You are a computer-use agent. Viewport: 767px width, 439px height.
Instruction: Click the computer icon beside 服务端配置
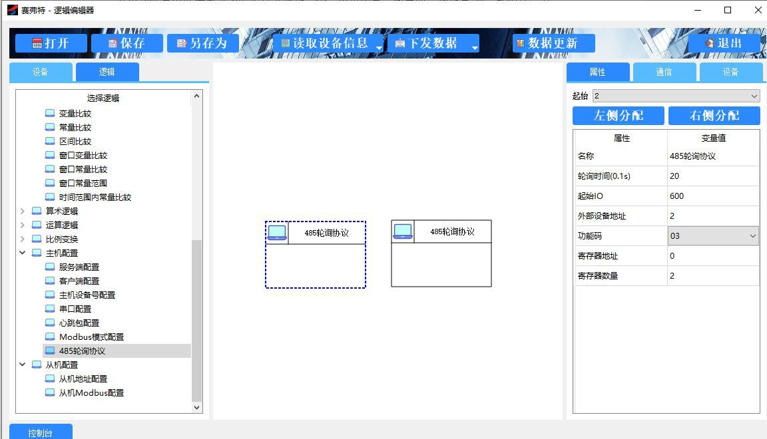pos(50,267)
